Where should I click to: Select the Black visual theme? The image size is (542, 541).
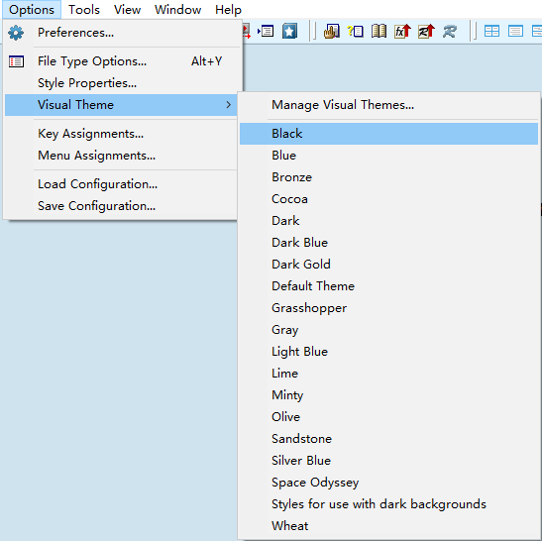[388, 134]
